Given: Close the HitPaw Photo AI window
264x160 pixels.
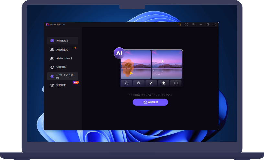Looking at the screenshot, I should [x=215, y=24].
